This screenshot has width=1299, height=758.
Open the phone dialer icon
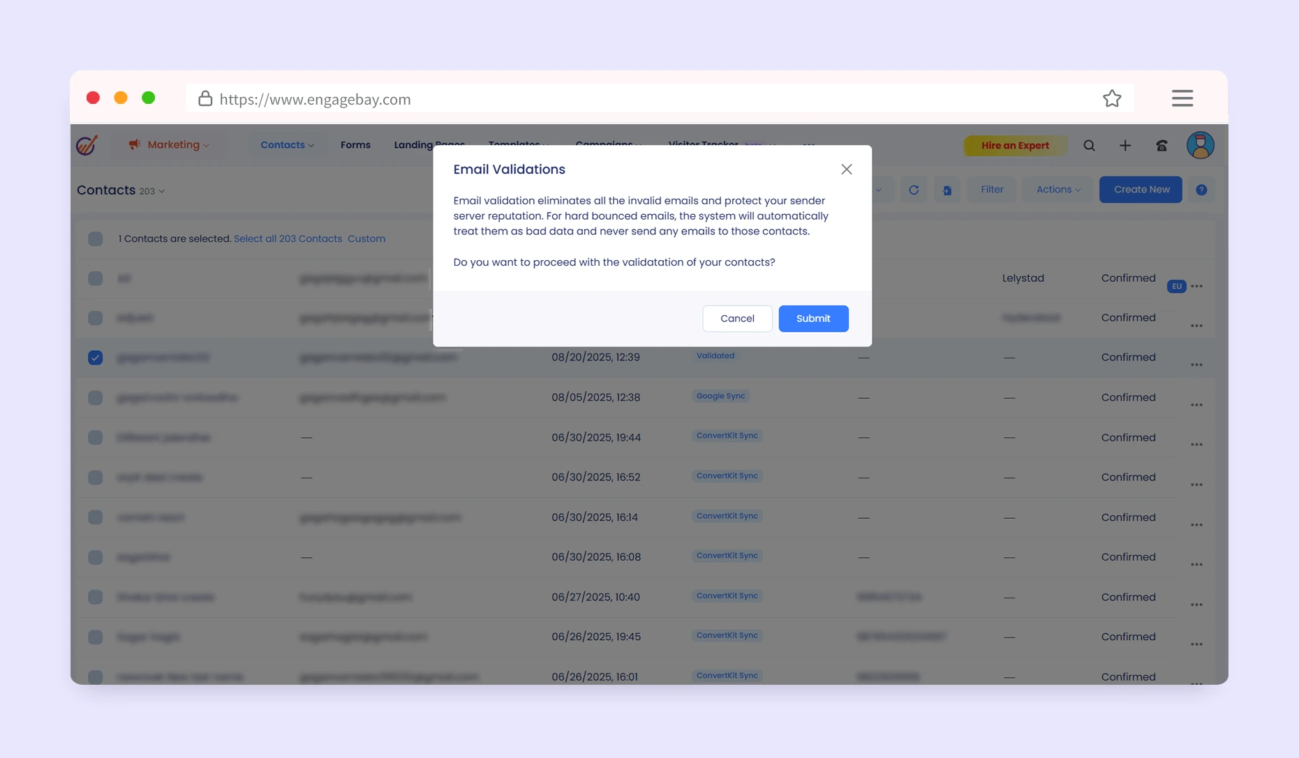click(1161, 146)
